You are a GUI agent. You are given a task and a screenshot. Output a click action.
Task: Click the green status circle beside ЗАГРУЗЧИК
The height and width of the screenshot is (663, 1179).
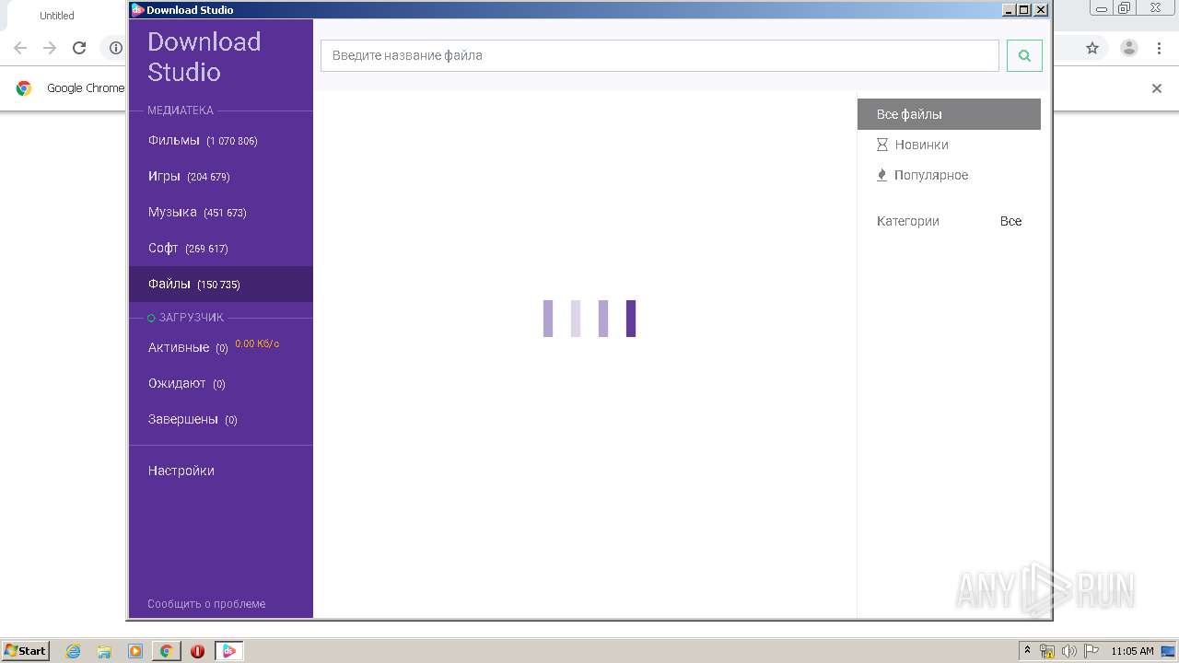[152, 318]
